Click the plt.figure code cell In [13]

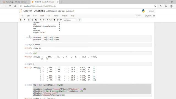tap(92, 90)
